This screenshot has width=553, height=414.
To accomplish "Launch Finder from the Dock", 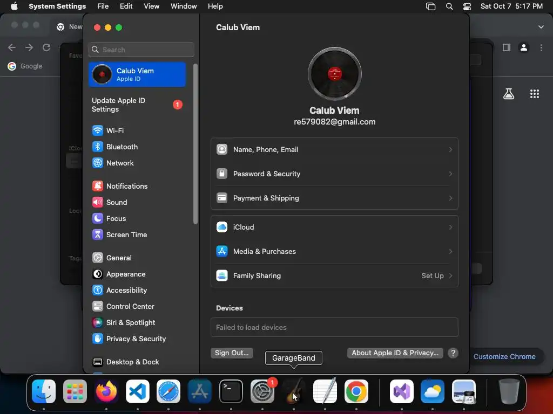I will pyautogui.click(x=44, y=391).
